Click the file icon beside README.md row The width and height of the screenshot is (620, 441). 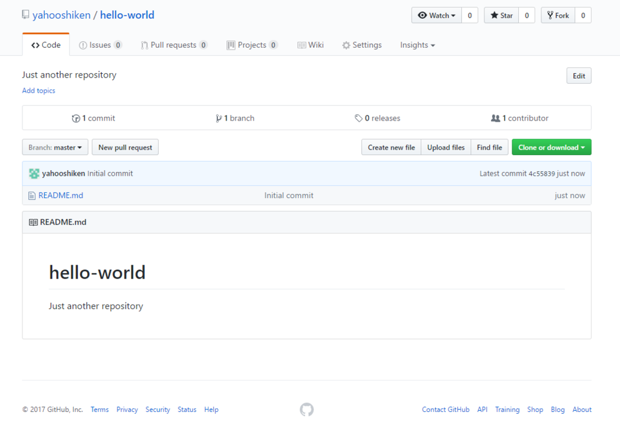pyautogui.click(x=31, y=196)
